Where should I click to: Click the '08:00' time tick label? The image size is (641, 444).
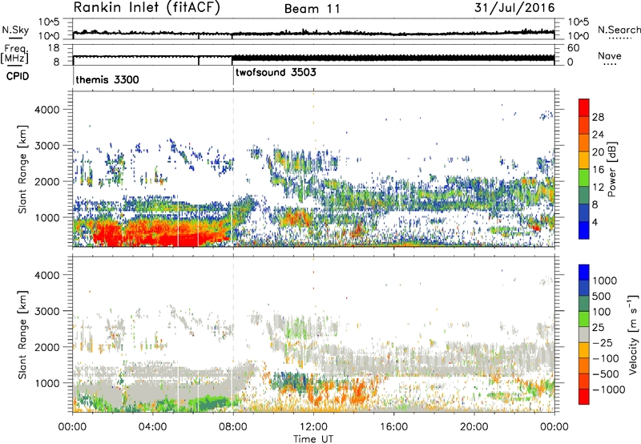(x=233, y=427)
